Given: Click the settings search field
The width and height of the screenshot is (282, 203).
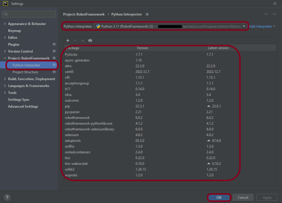Looking at the screenshot, I should (x=30, y=14).
